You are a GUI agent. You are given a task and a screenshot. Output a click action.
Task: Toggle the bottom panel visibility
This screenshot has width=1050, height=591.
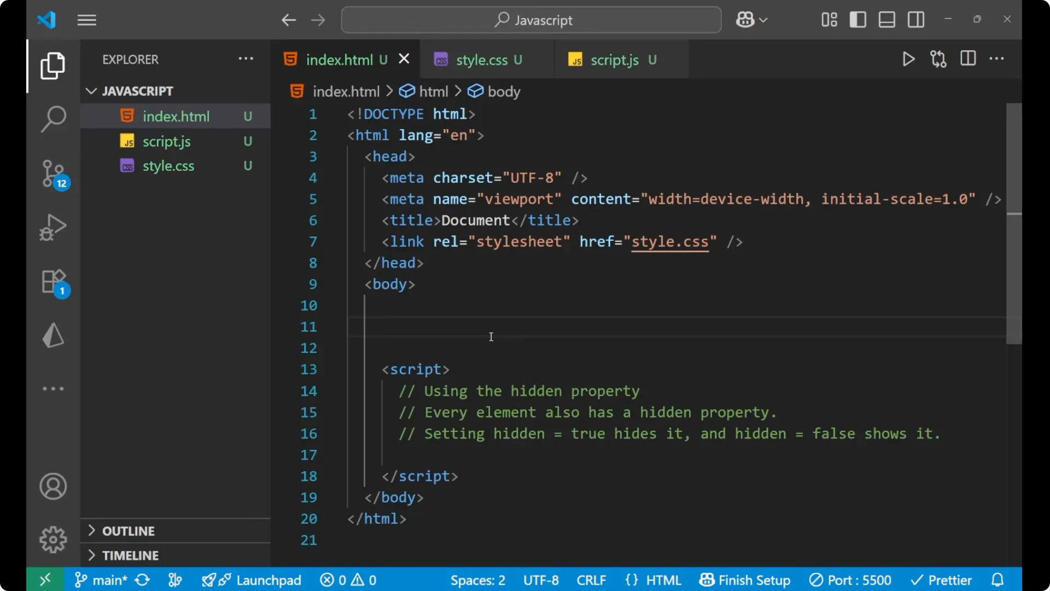(886, 19)
